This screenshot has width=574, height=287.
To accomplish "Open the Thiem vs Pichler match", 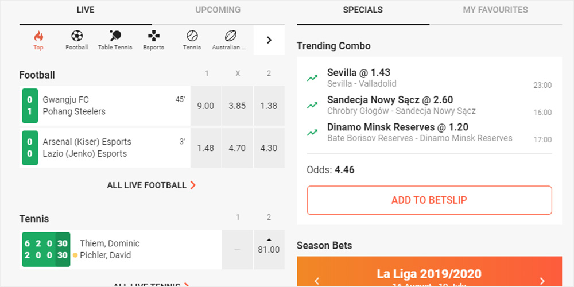I will [x=121, y=249].
